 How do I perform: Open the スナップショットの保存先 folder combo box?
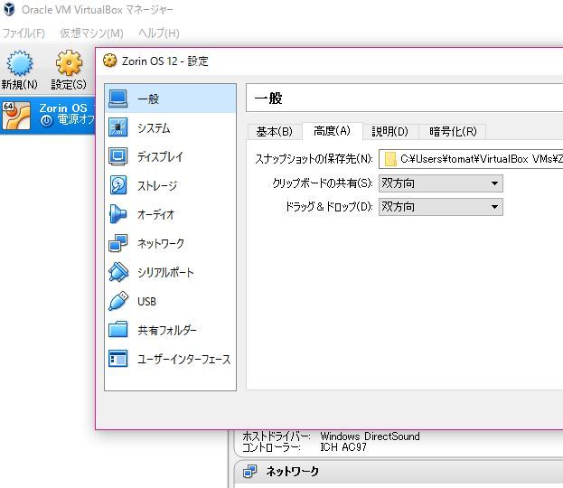(x=471, y=159)
